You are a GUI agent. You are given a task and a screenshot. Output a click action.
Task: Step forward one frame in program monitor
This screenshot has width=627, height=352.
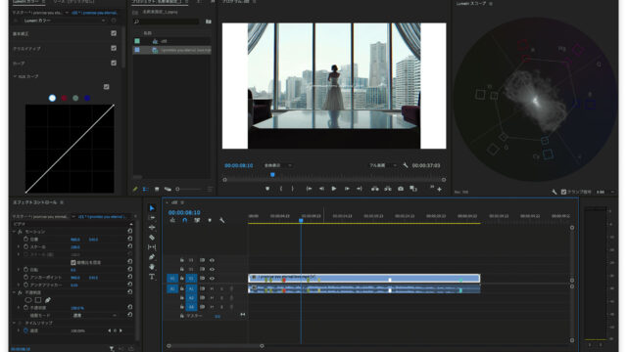(x=347, y=189)
